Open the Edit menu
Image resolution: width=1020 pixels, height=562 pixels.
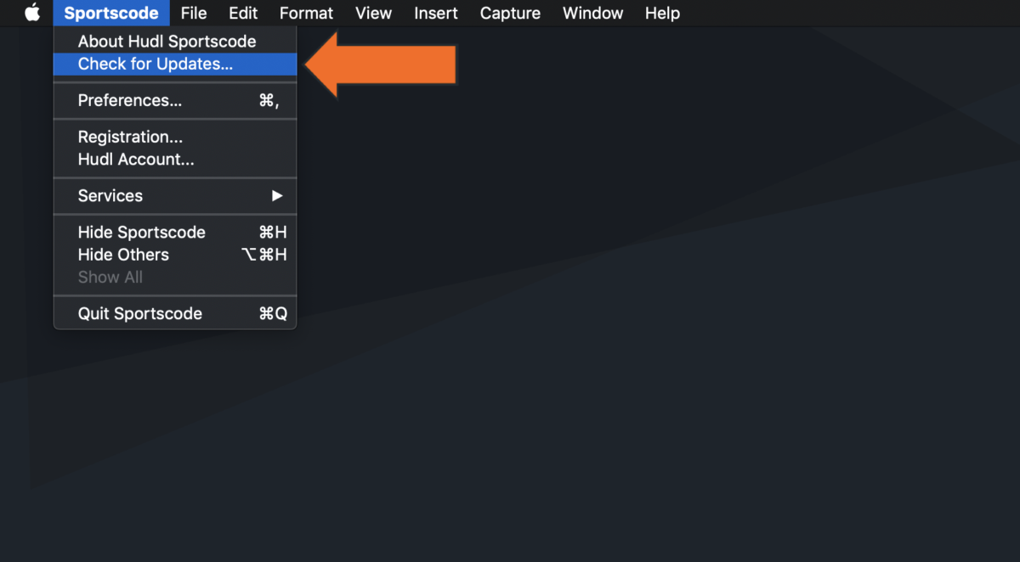pyautogui.click(x=243, y=13)
